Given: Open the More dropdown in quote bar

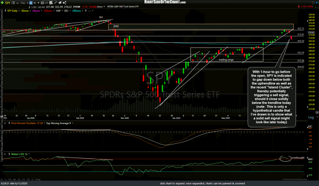Looking at the screenshot, I should 101,7.
